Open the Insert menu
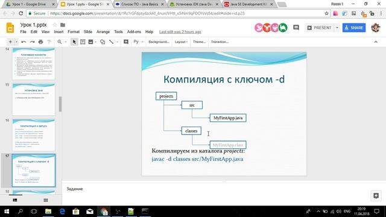This screenshot has height=217, width=386. 59,32
